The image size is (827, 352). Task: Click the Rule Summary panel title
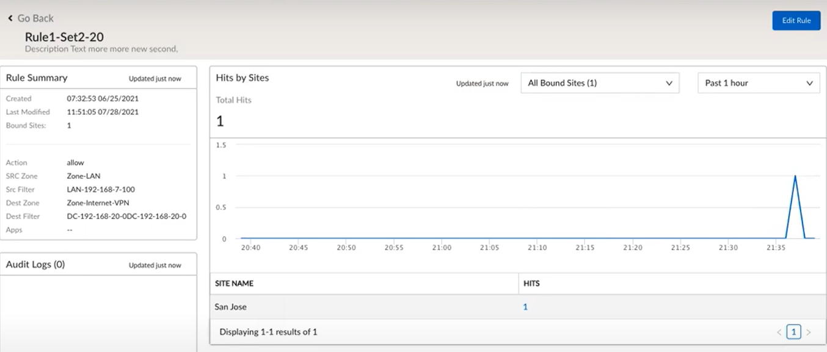tap(37, 78)
